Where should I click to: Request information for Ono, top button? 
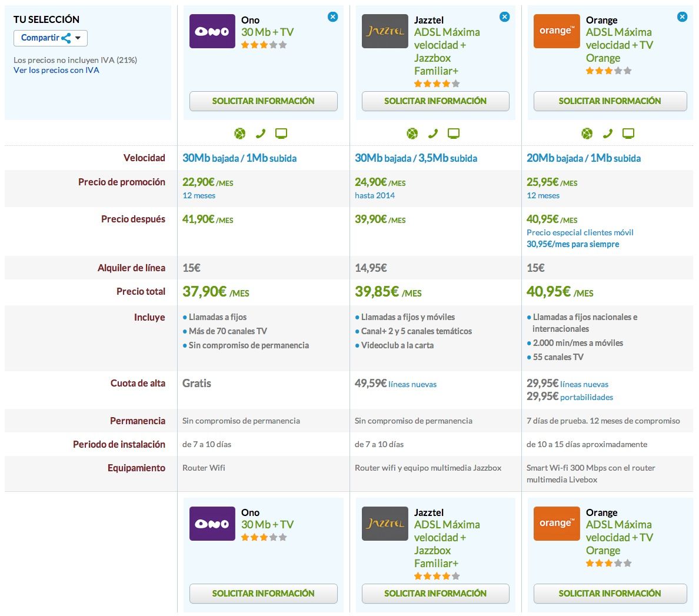(264, 101)
